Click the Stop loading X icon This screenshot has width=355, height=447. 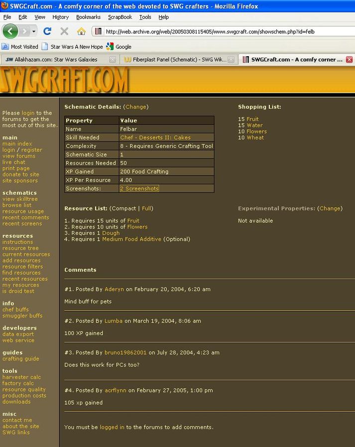(64, 31)
